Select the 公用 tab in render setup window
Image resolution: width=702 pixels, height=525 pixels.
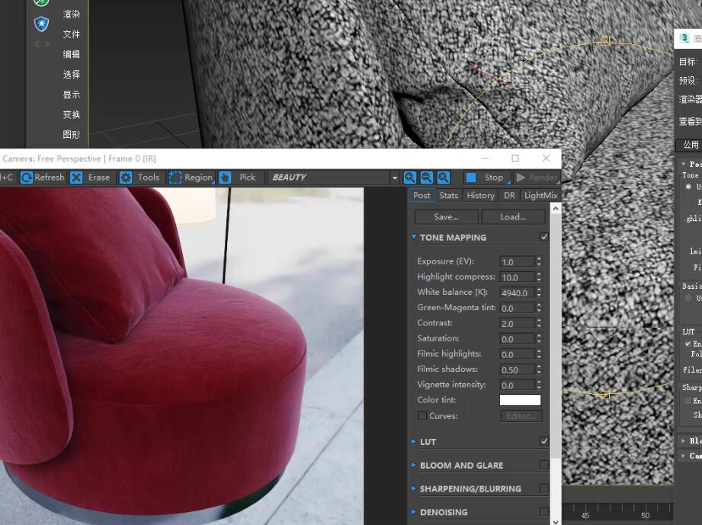[x=691, y=145]
